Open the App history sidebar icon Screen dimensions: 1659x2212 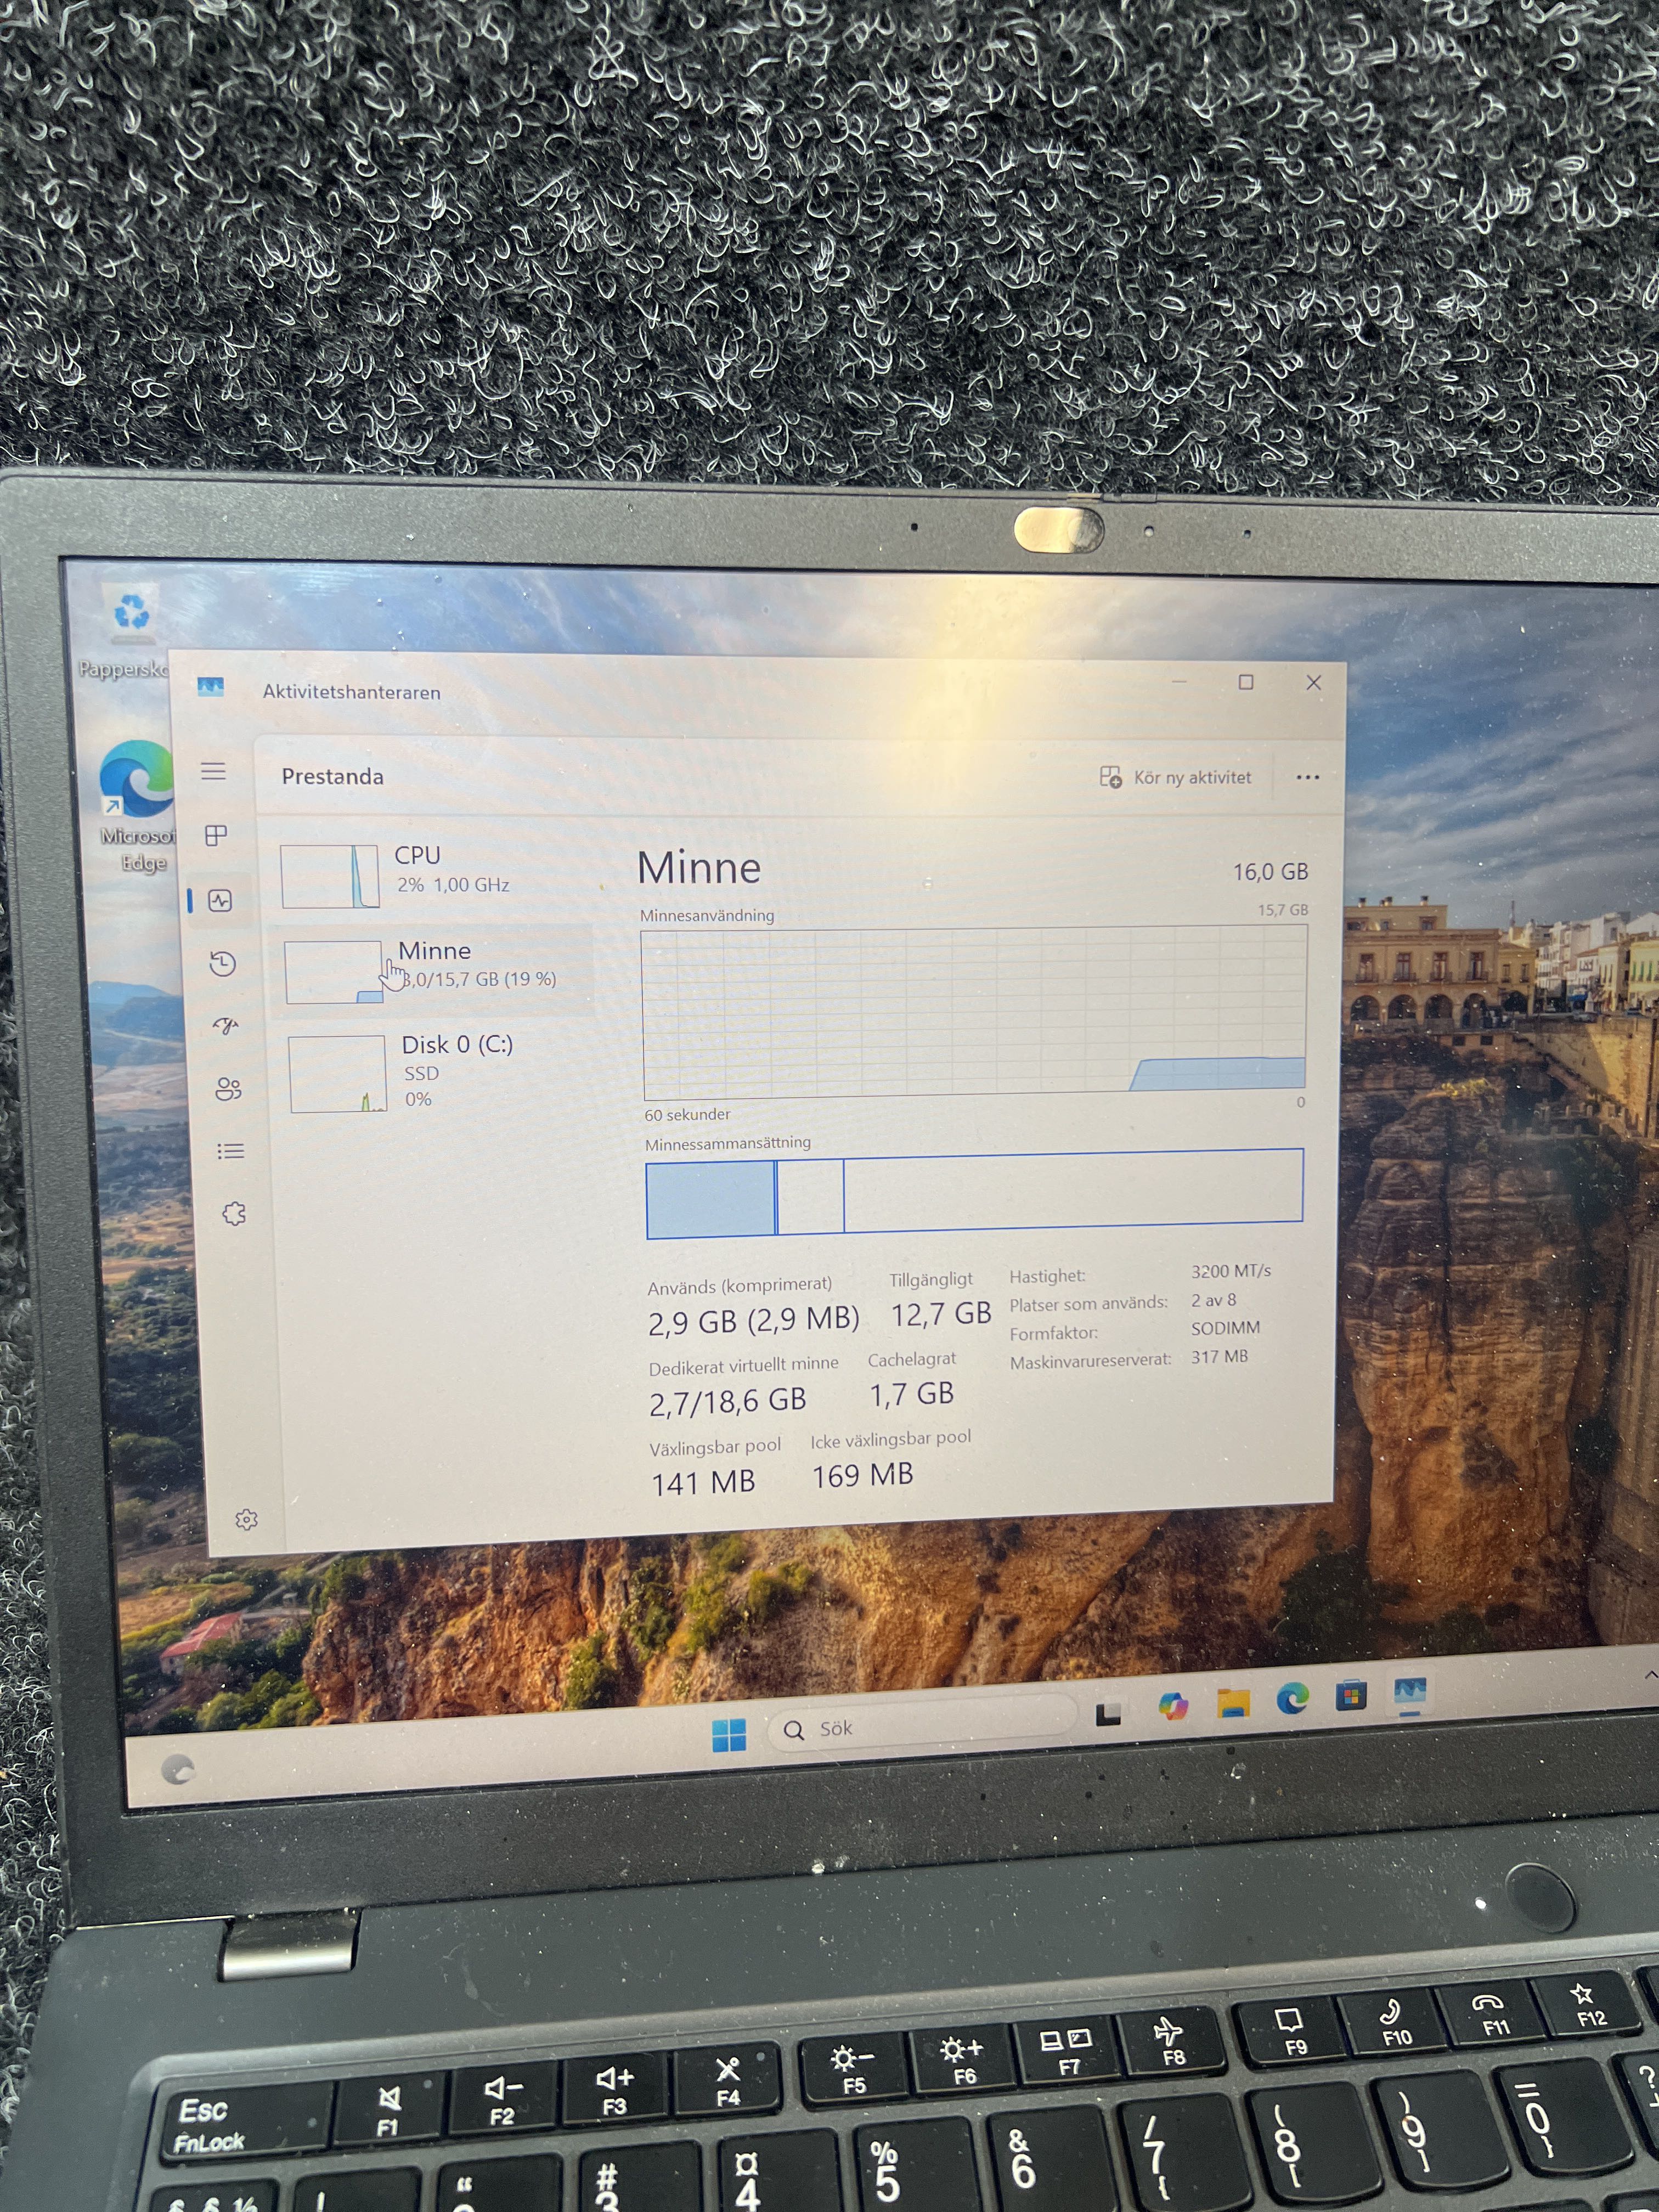click(x=223, y=964)
